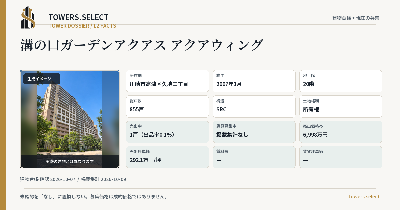Image resolution: width=400 pixels, height=210 pixels.
Task: Click the 土地権利 card showing 所有権
Action: point(341,106)
